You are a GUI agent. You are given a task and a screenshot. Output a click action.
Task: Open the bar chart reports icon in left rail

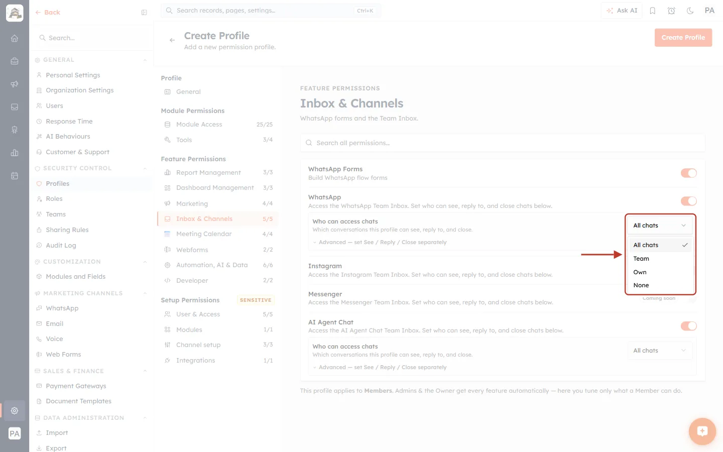point(15,153)
